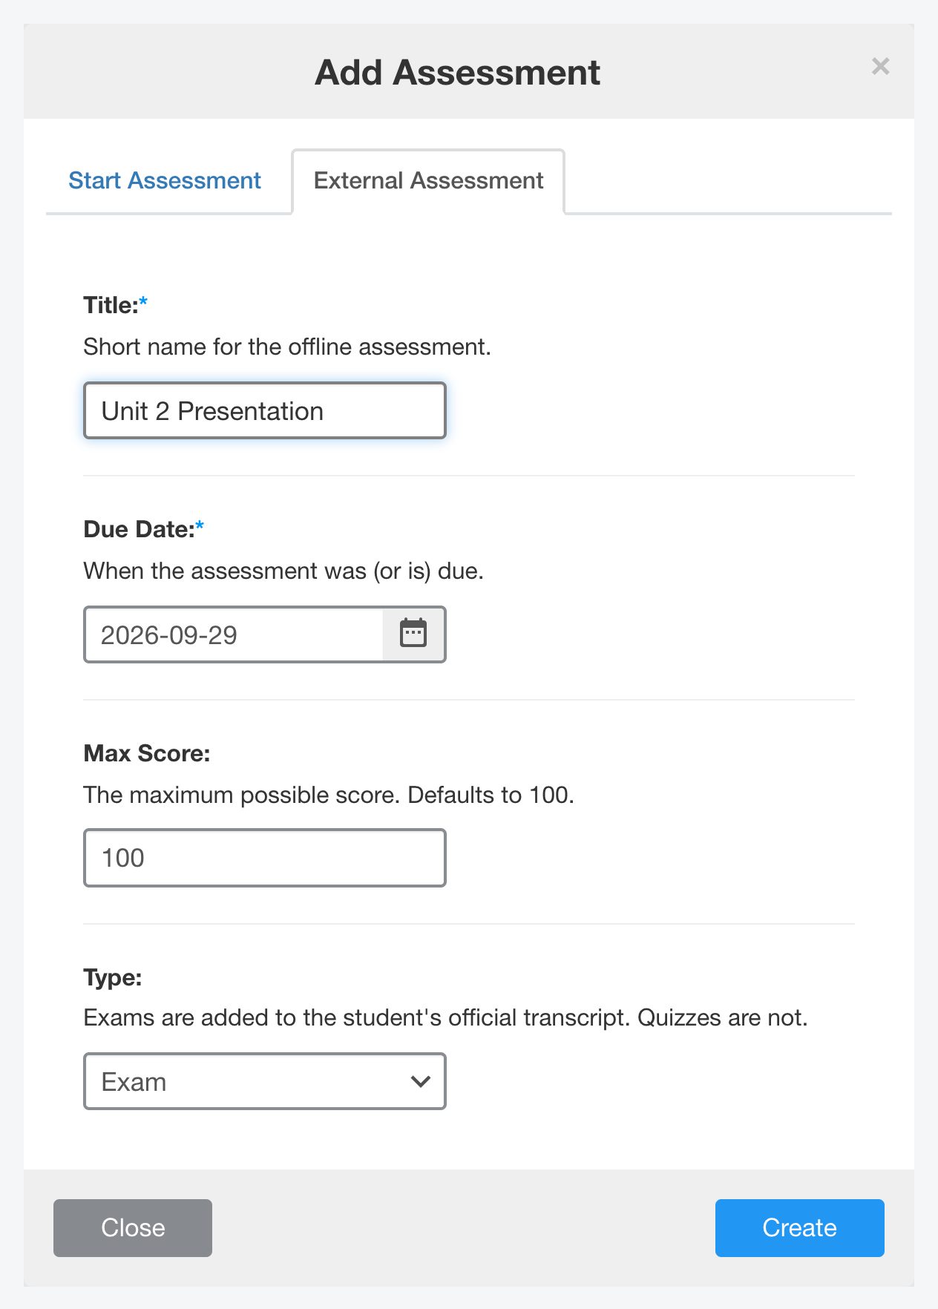Switch to the Start Assessment tab
The width and height of the screenshot is (938, 1309).
[x=165, y=180]
